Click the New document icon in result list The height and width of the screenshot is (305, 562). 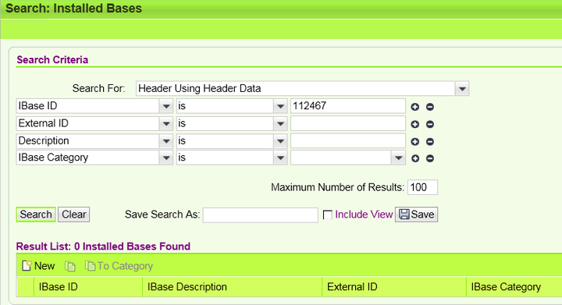27,266
